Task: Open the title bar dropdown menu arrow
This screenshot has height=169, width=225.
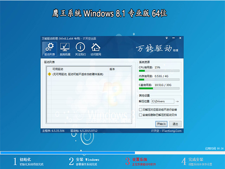Action: click(167, 38)
